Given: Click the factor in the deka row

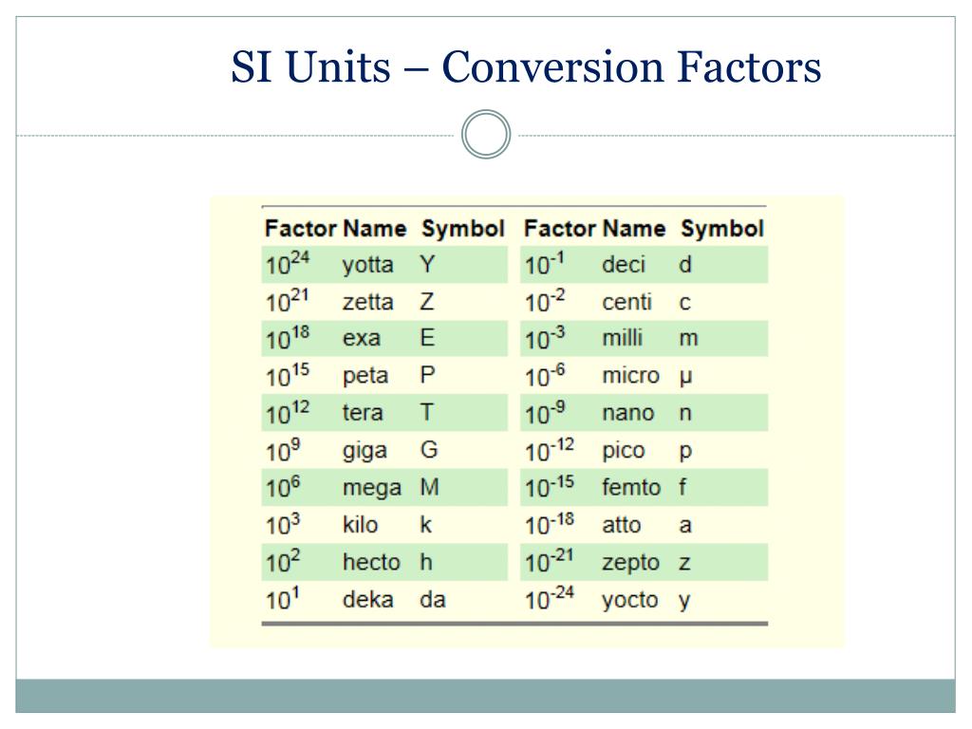Looking at the screenshot, I should coord(283,598).
